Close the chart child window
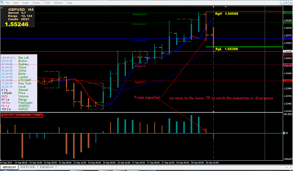Screen dimensions: 293x171 point(291,3)
